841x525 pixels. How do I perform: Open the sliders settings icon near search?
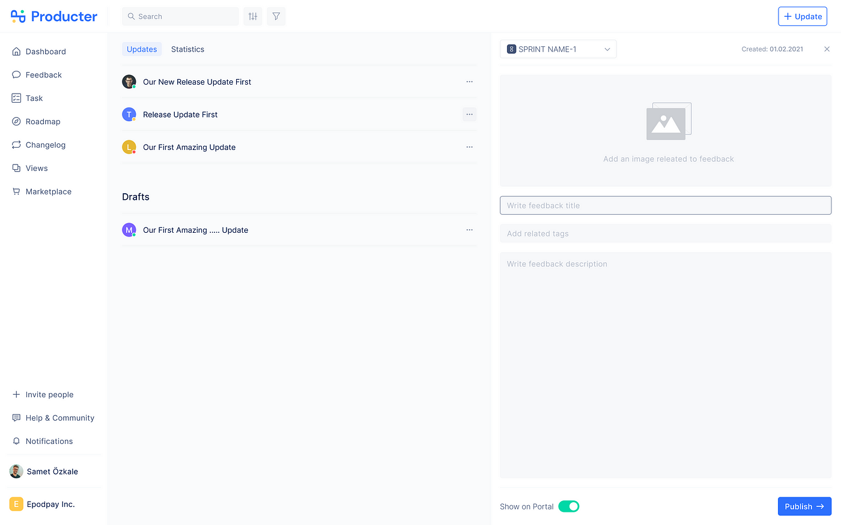(253, 16)
